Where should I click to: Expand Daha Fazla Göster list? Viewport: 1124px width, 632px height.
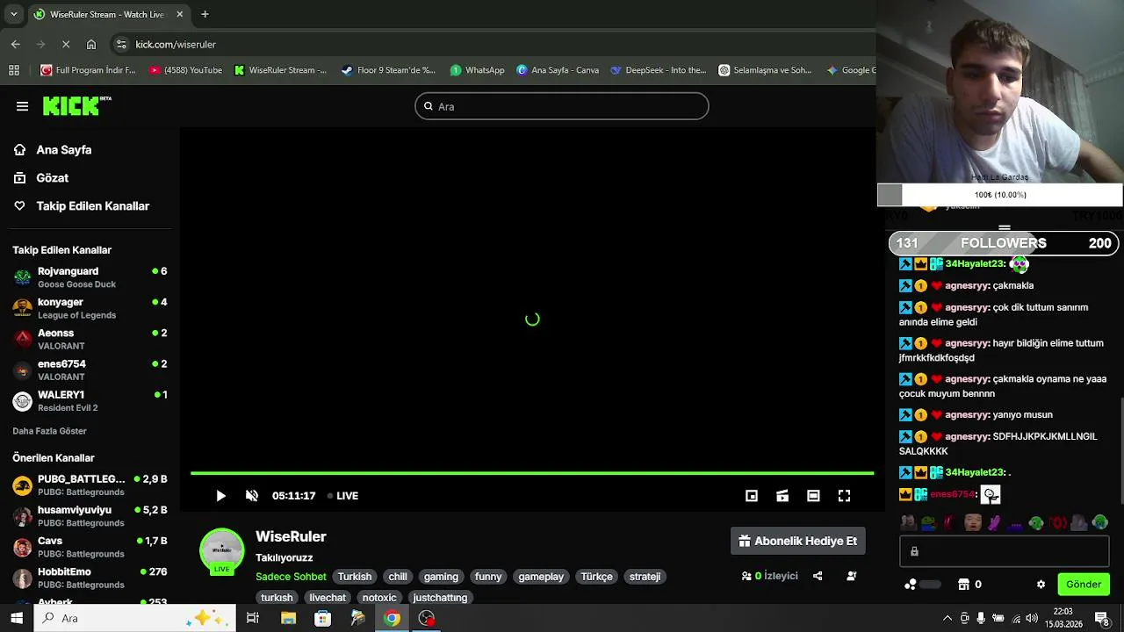point(49,431)
